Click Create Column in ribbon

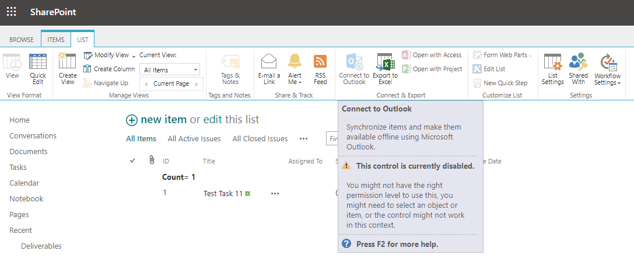coord(108,69)
